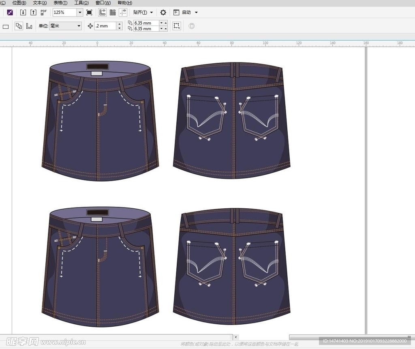Select the bottom-right back view skirt drawing
This screenshot has height=349, width=415.
coord(231,266)
